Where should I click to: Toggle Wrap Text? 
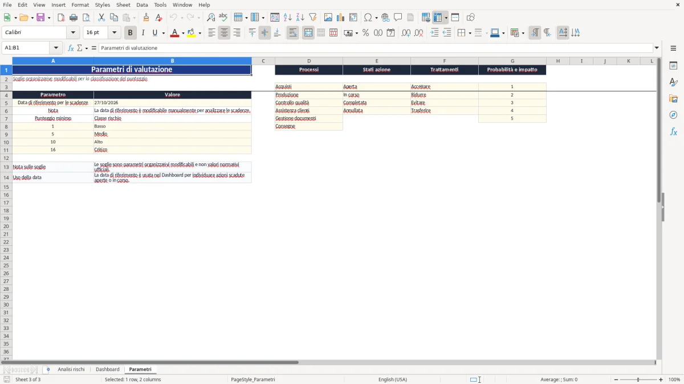292,33
